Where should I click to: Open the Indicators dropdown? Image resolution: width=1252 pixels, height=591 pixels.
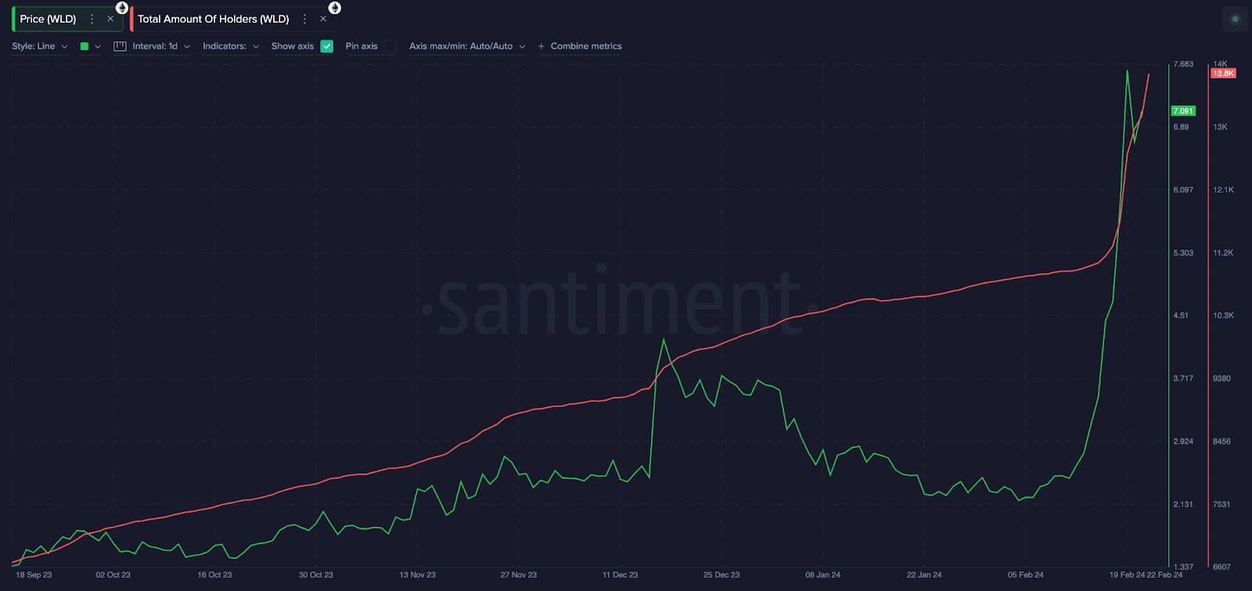[x=231, y=46]
